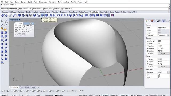Select the Box solid tool
This screenshot has height=96, width=171.
(2, 33)
